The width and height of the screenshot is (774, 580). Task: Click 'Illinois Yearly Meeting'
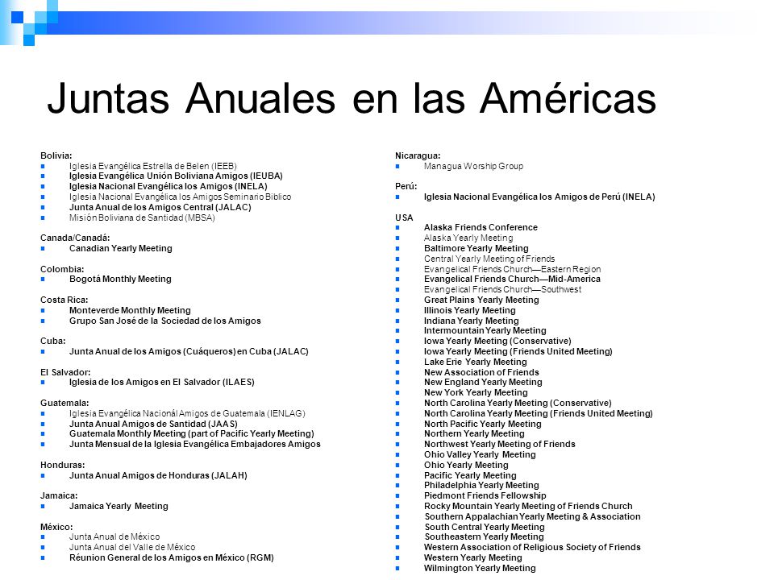point(470,310)
